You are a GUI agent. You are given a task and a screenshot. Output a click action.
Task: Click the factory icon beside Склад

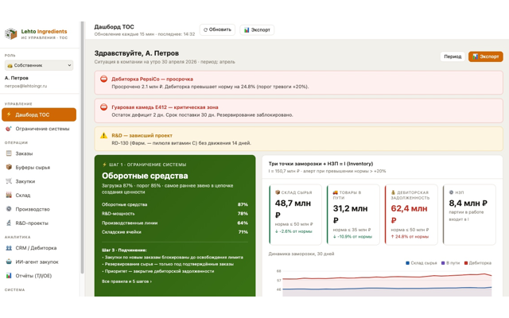pos(9,195)
